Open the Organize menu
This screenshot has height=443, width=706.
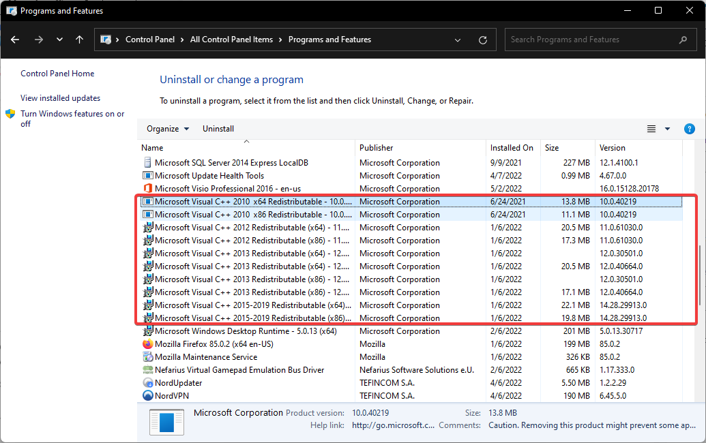[x=168, y=129]
